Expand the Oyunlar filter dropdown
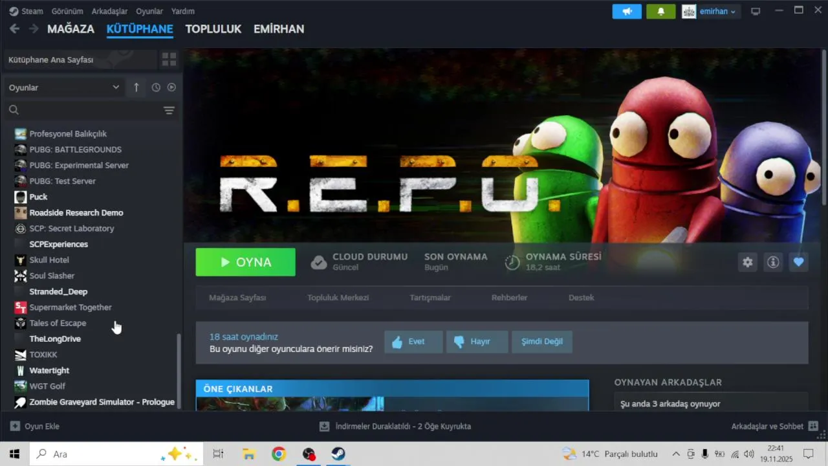This screenshot has height=466, width=828. tap(63, 87)
